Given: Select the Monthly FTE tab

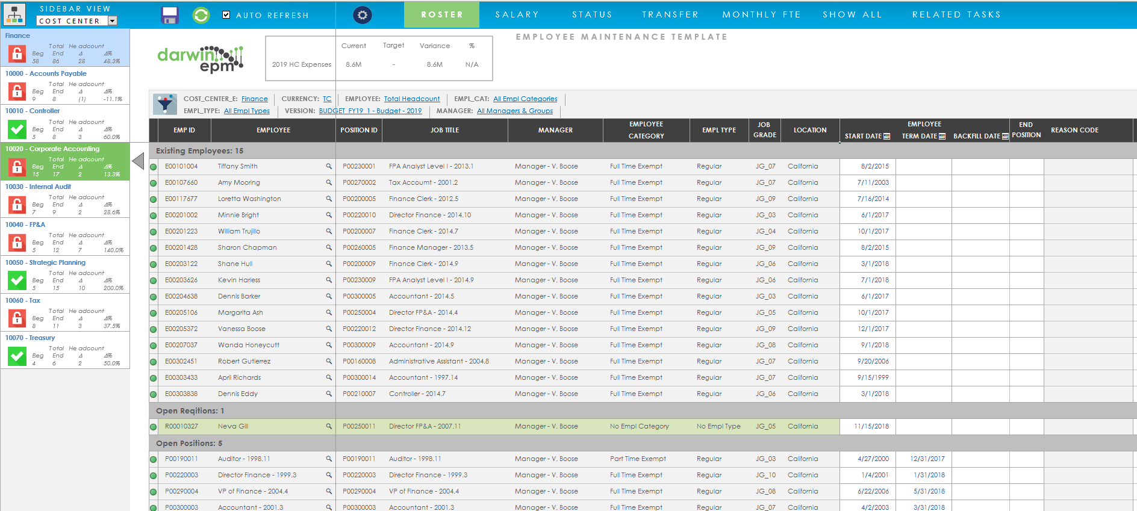Looking at the screenshot, I should tap(762, 14).
